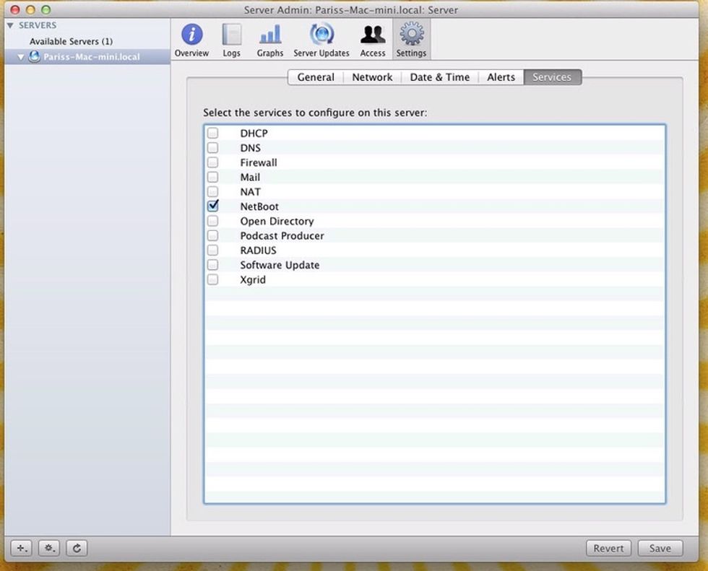Click the add (+) server button

coord(22,548)
